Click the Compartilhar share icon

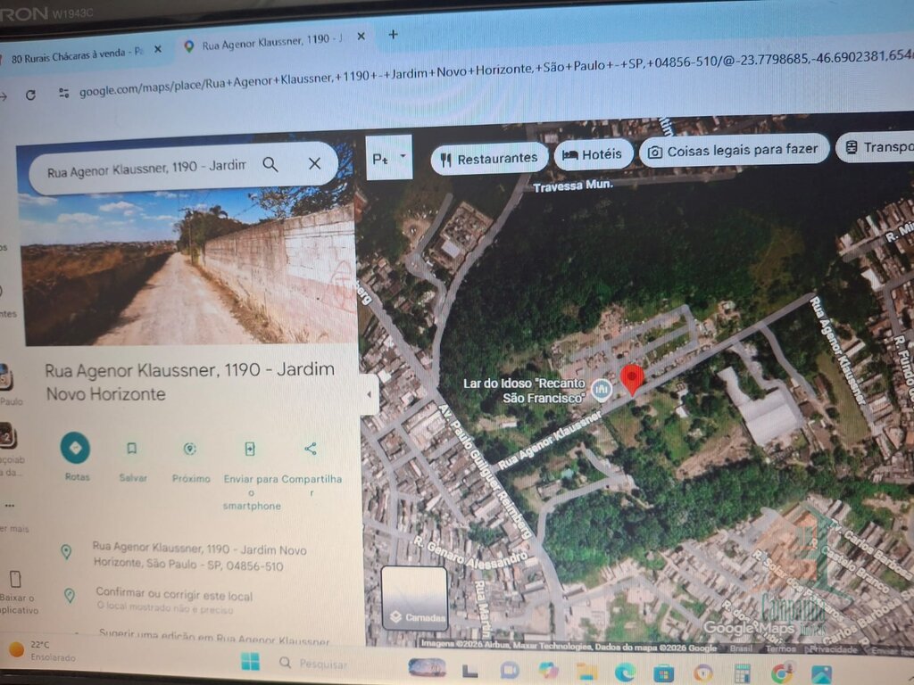[310, 449]
